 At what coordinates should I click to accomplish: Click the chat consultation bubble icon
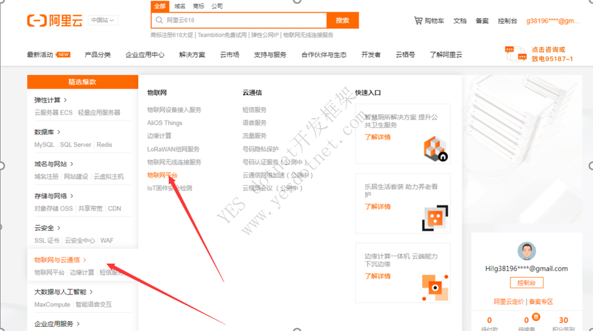coord(516,54)
